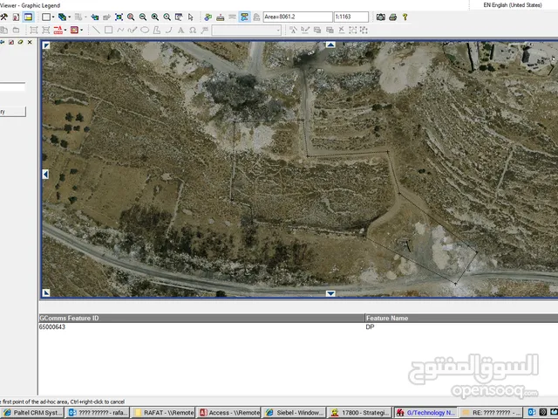Click the camera snapshot icon
This screenshot has height=419, width=558.
click(382, 17)
